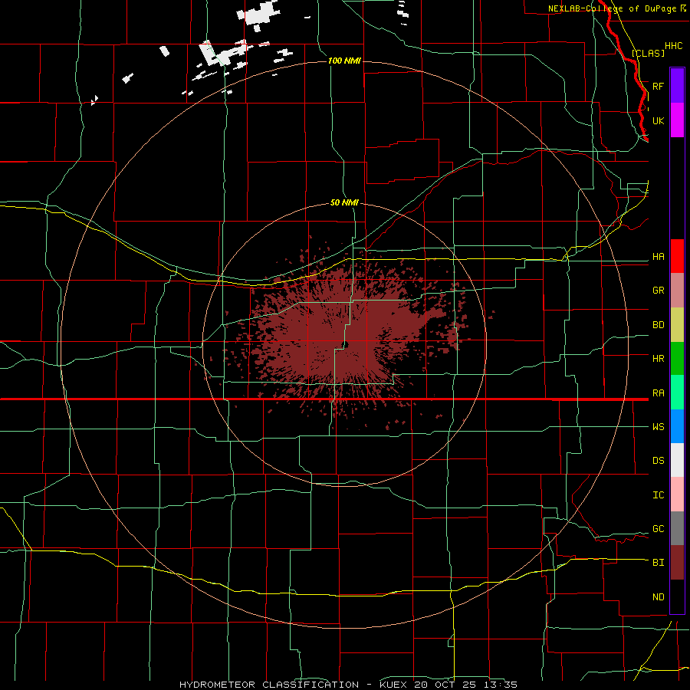Pick the HR green legend swatch
This screenshot has height=690, width=690.
click(x=677, y=359)
